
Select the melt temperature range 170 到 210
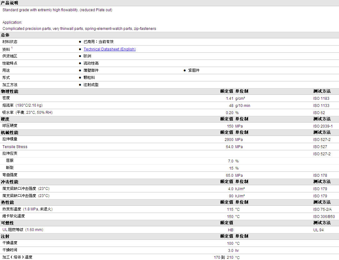[223, 258]
